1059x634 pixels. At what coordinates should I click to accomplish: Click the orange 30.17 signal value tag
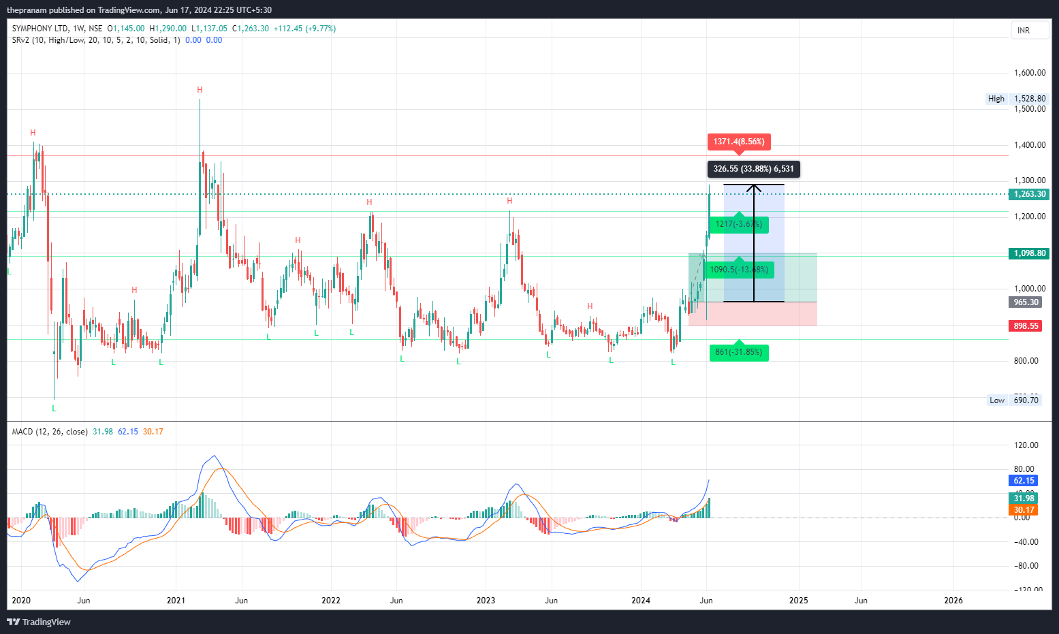(x=1024, y=510)
